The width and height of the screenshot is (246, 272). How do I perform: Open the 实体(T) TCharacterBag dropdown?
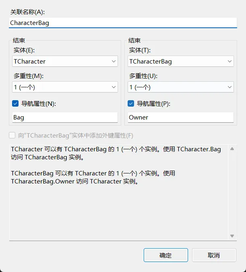coord(180,62)
